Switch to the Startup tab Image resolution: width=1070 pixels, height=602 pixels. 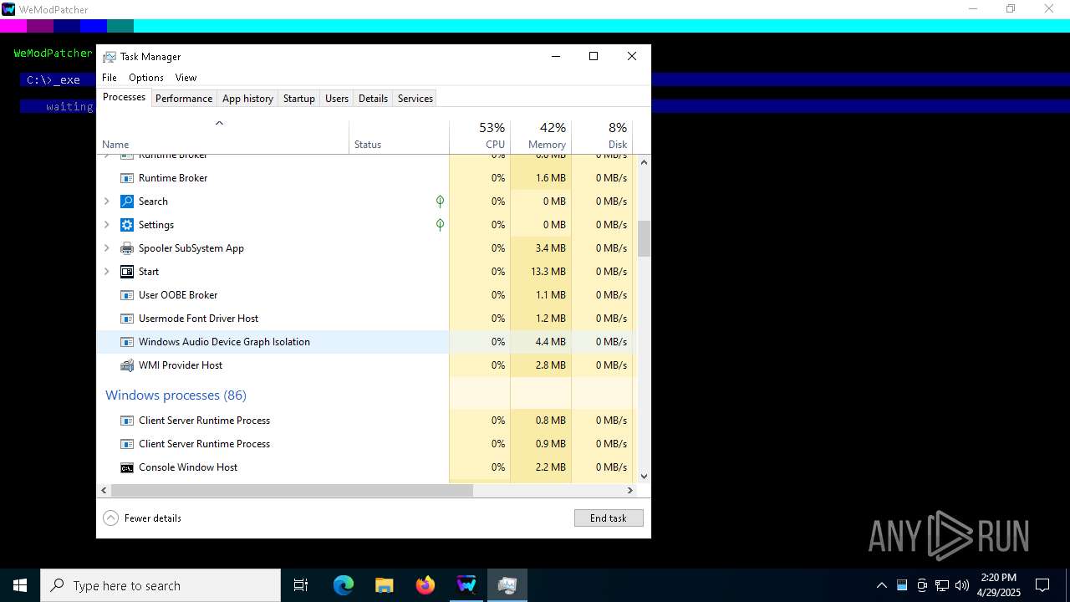[298, 99]
